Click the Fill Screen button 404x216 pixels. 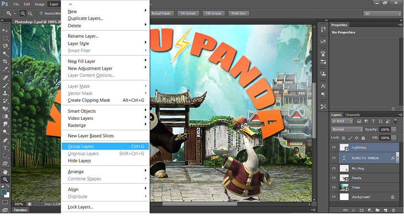click(x=213, y=13)
